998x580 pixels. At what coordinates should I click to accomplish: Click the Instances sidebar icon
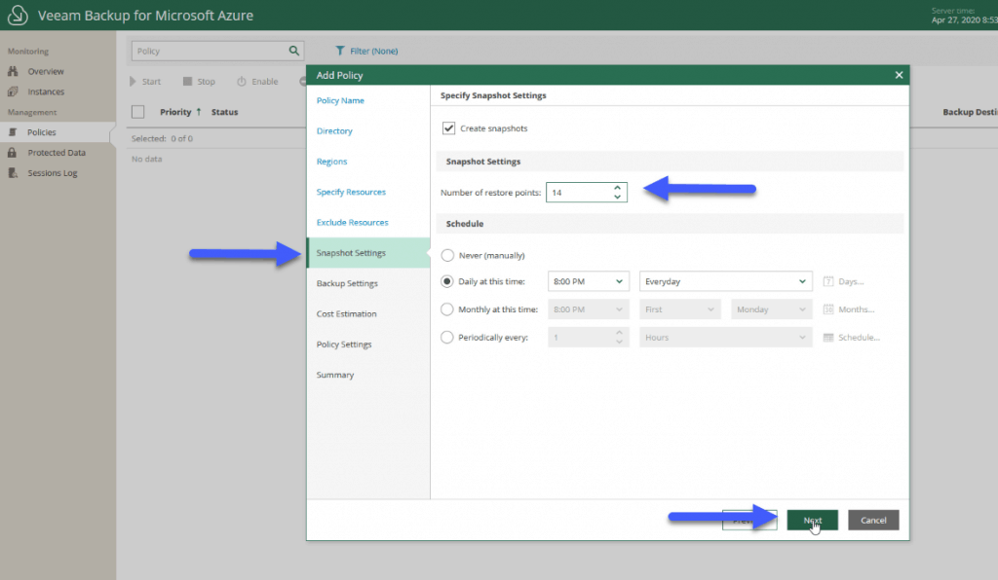(x=13, y=91)
